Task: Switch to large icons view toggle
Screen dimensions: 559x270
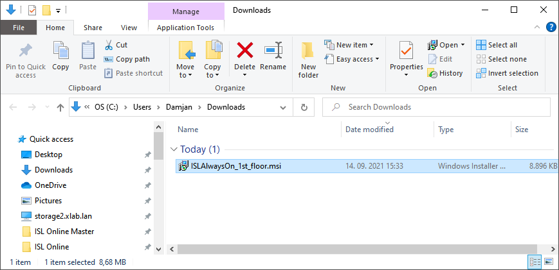Action: 549,262
